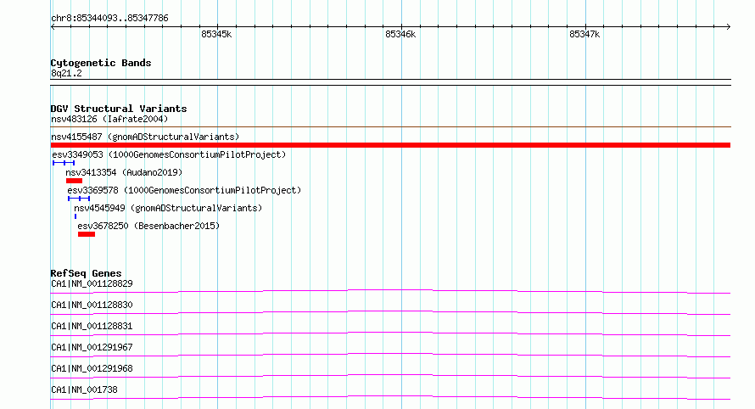The image size is (755, 409).
Task: Click the nsv4545949 (gnomADStructuralVariants) label
Action: click(168, 208)
